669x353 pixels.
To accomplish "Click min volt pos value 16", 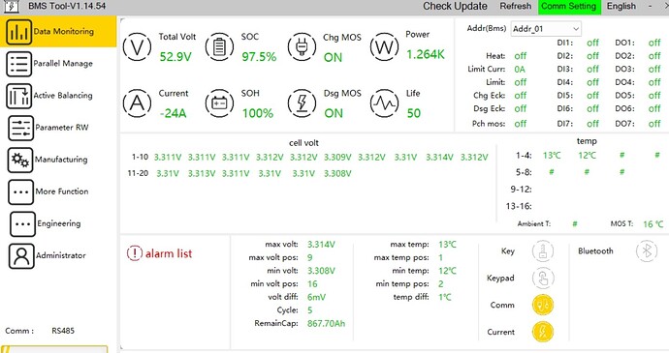I will (312, 284).
